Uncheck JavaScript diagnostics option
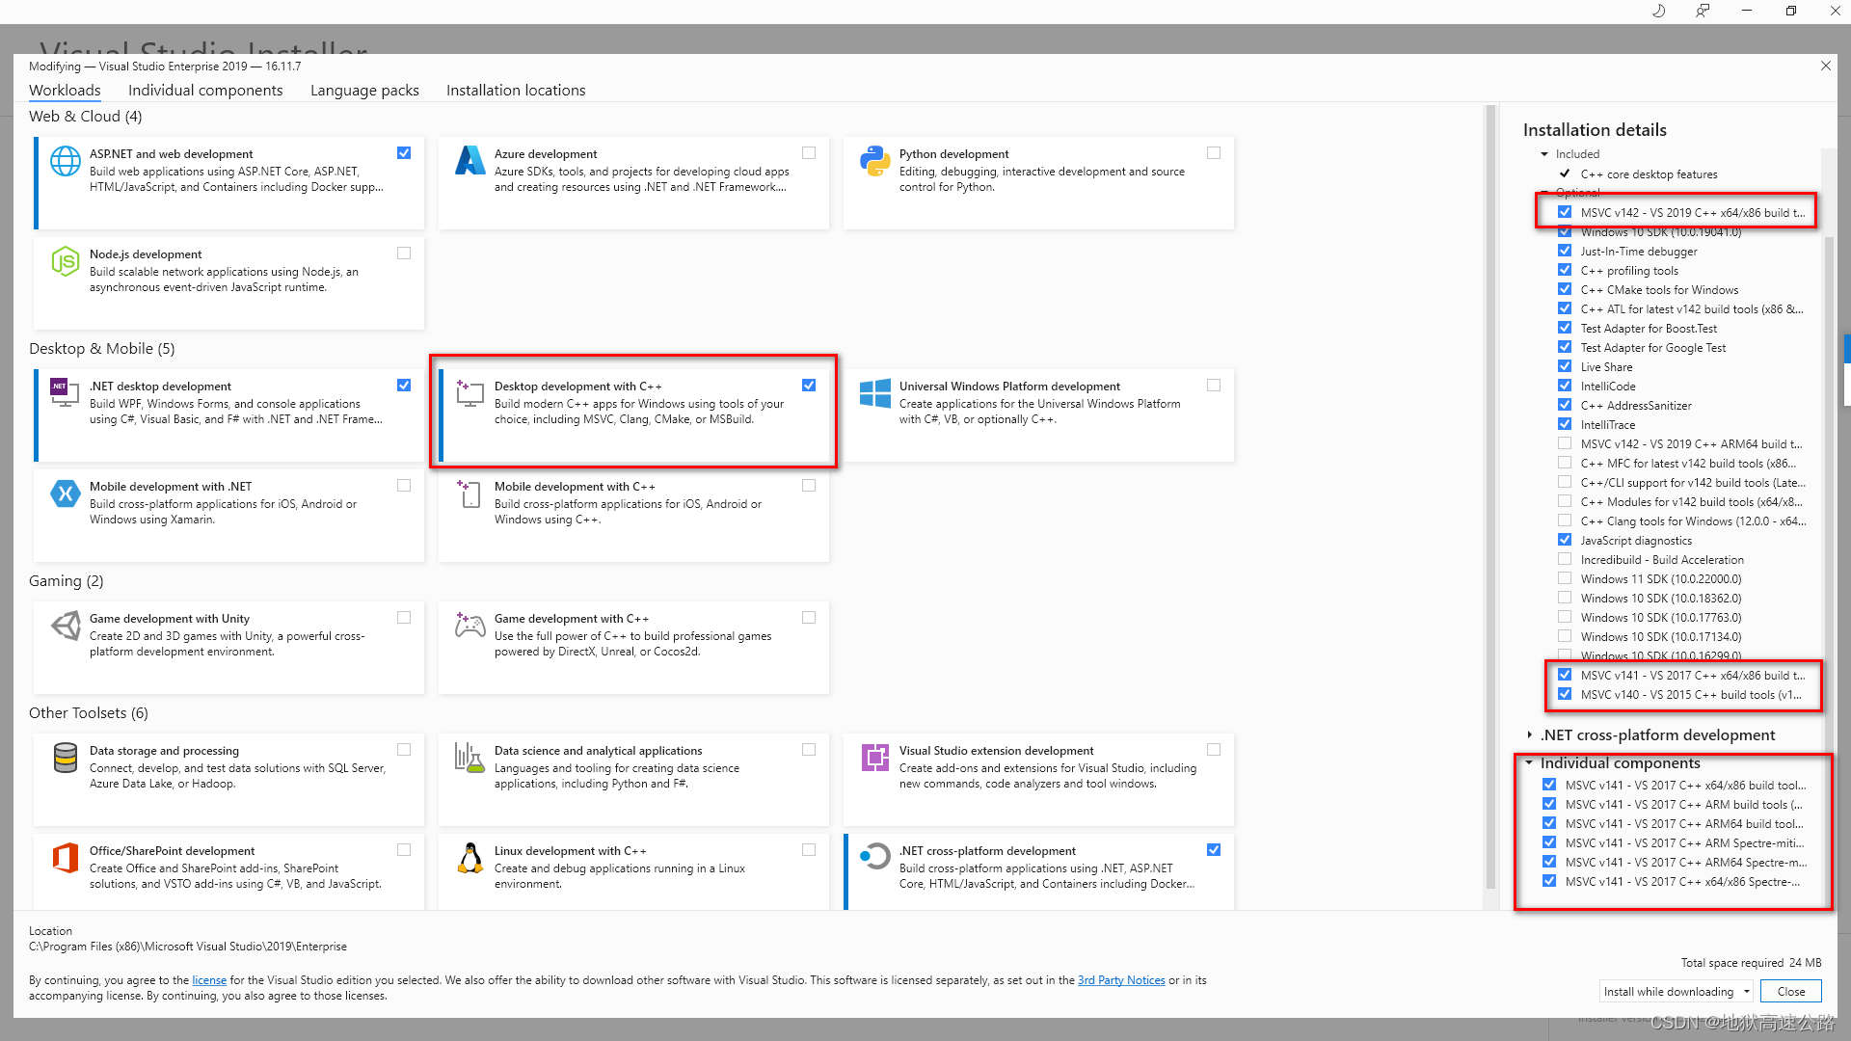The image size is (1851, 1041). pyautogui.click(x=1565, y=540)
